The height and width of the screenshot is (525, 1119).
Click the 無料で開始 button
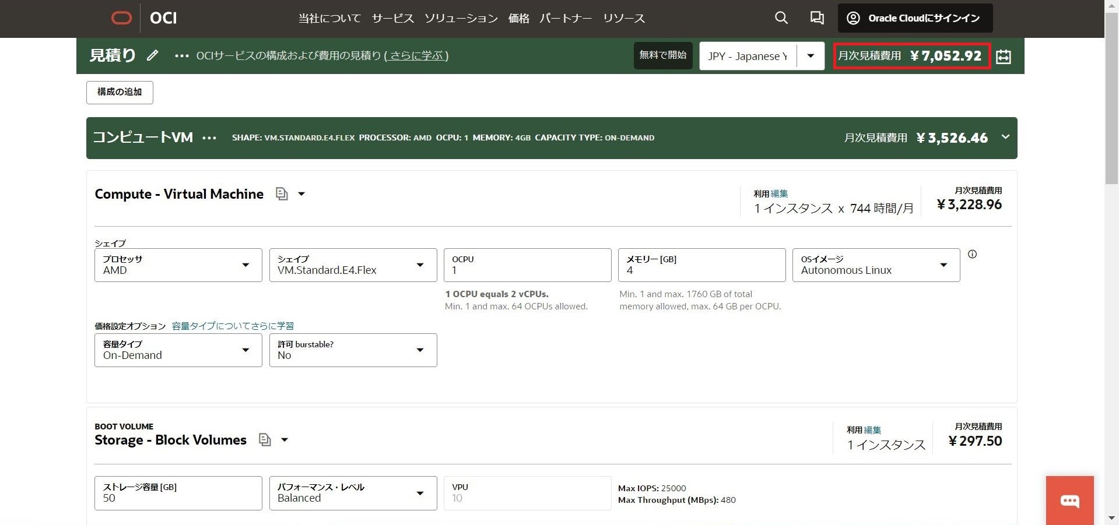(662, 55)
